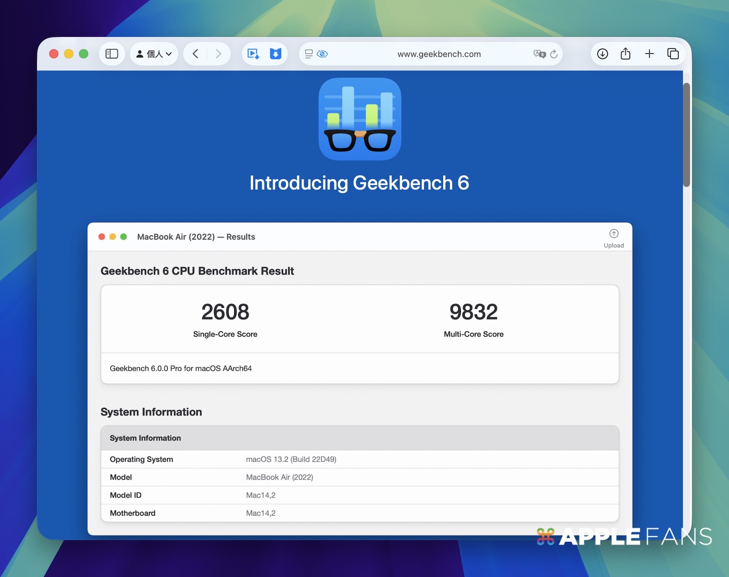Click the video downloader extension icon
This screenshot has height=577, width=729.
coord(253,54)
